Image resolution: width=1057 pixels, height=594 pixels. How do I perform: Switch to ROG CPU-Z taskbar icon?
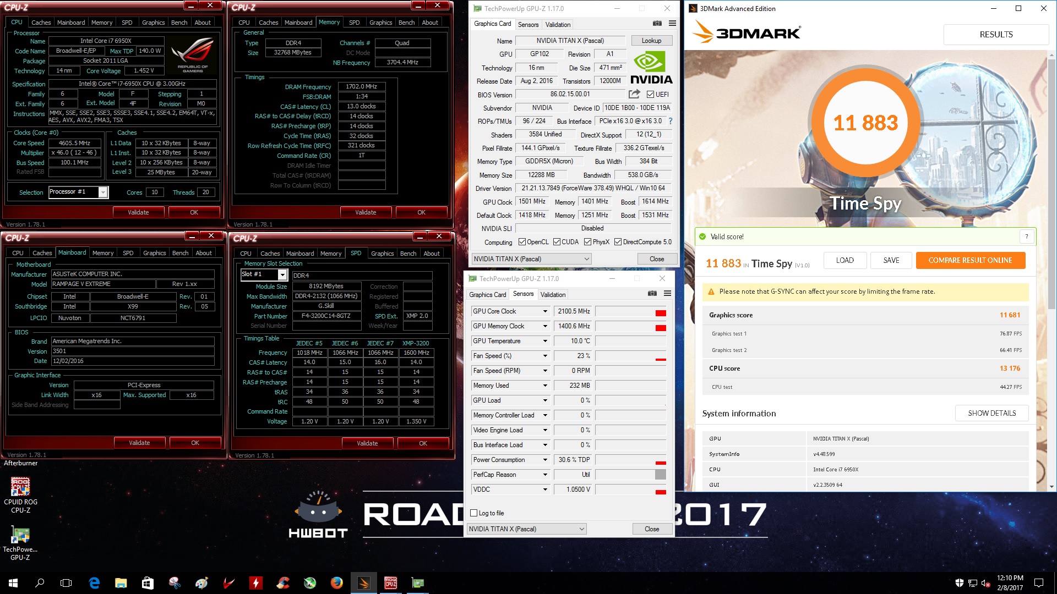click(391, 583)
